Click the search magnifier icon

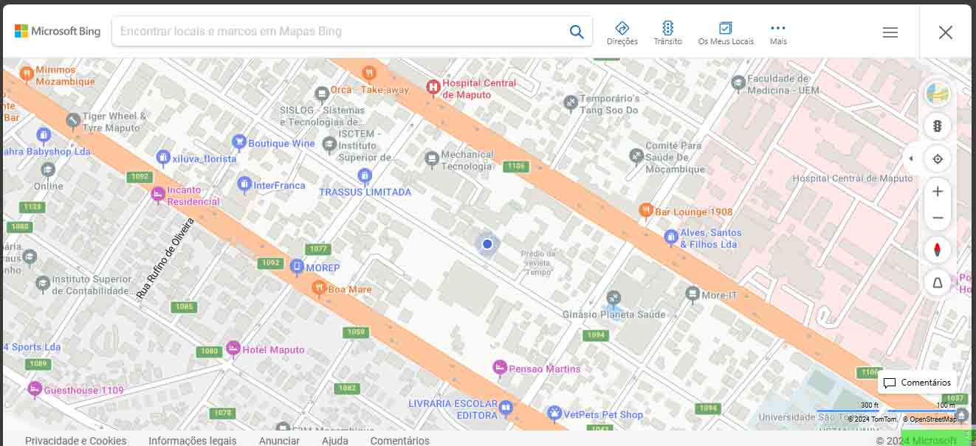click(577, 32)
